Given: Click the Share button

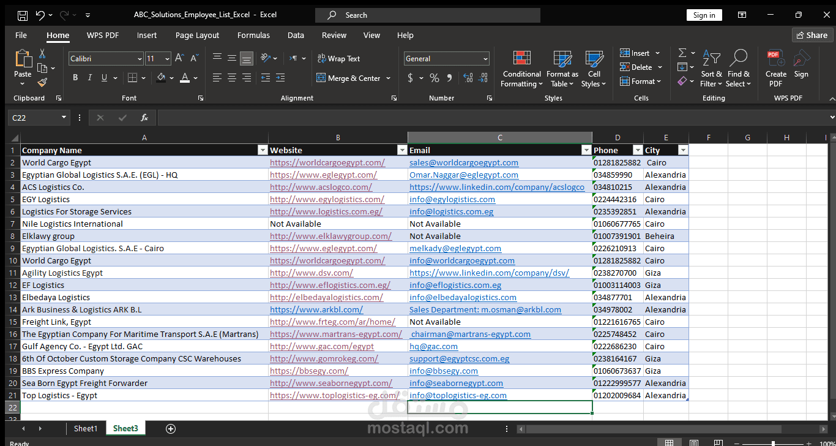Looking at the screenshot, I should coord(812,35).
